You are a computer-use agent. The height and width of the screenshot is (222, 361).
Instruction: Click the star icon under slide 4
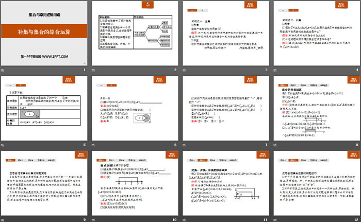pos(275,70)
